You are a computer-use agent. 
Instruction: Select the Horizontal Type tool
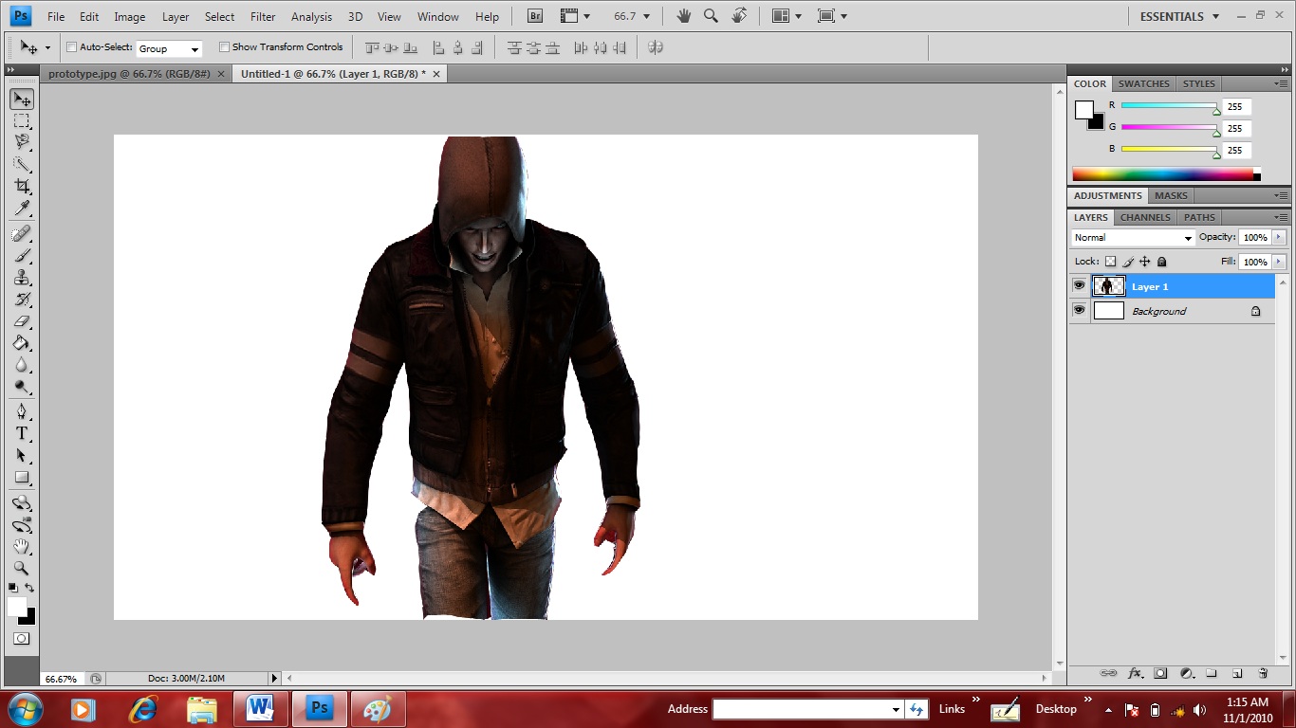(22, 433)
